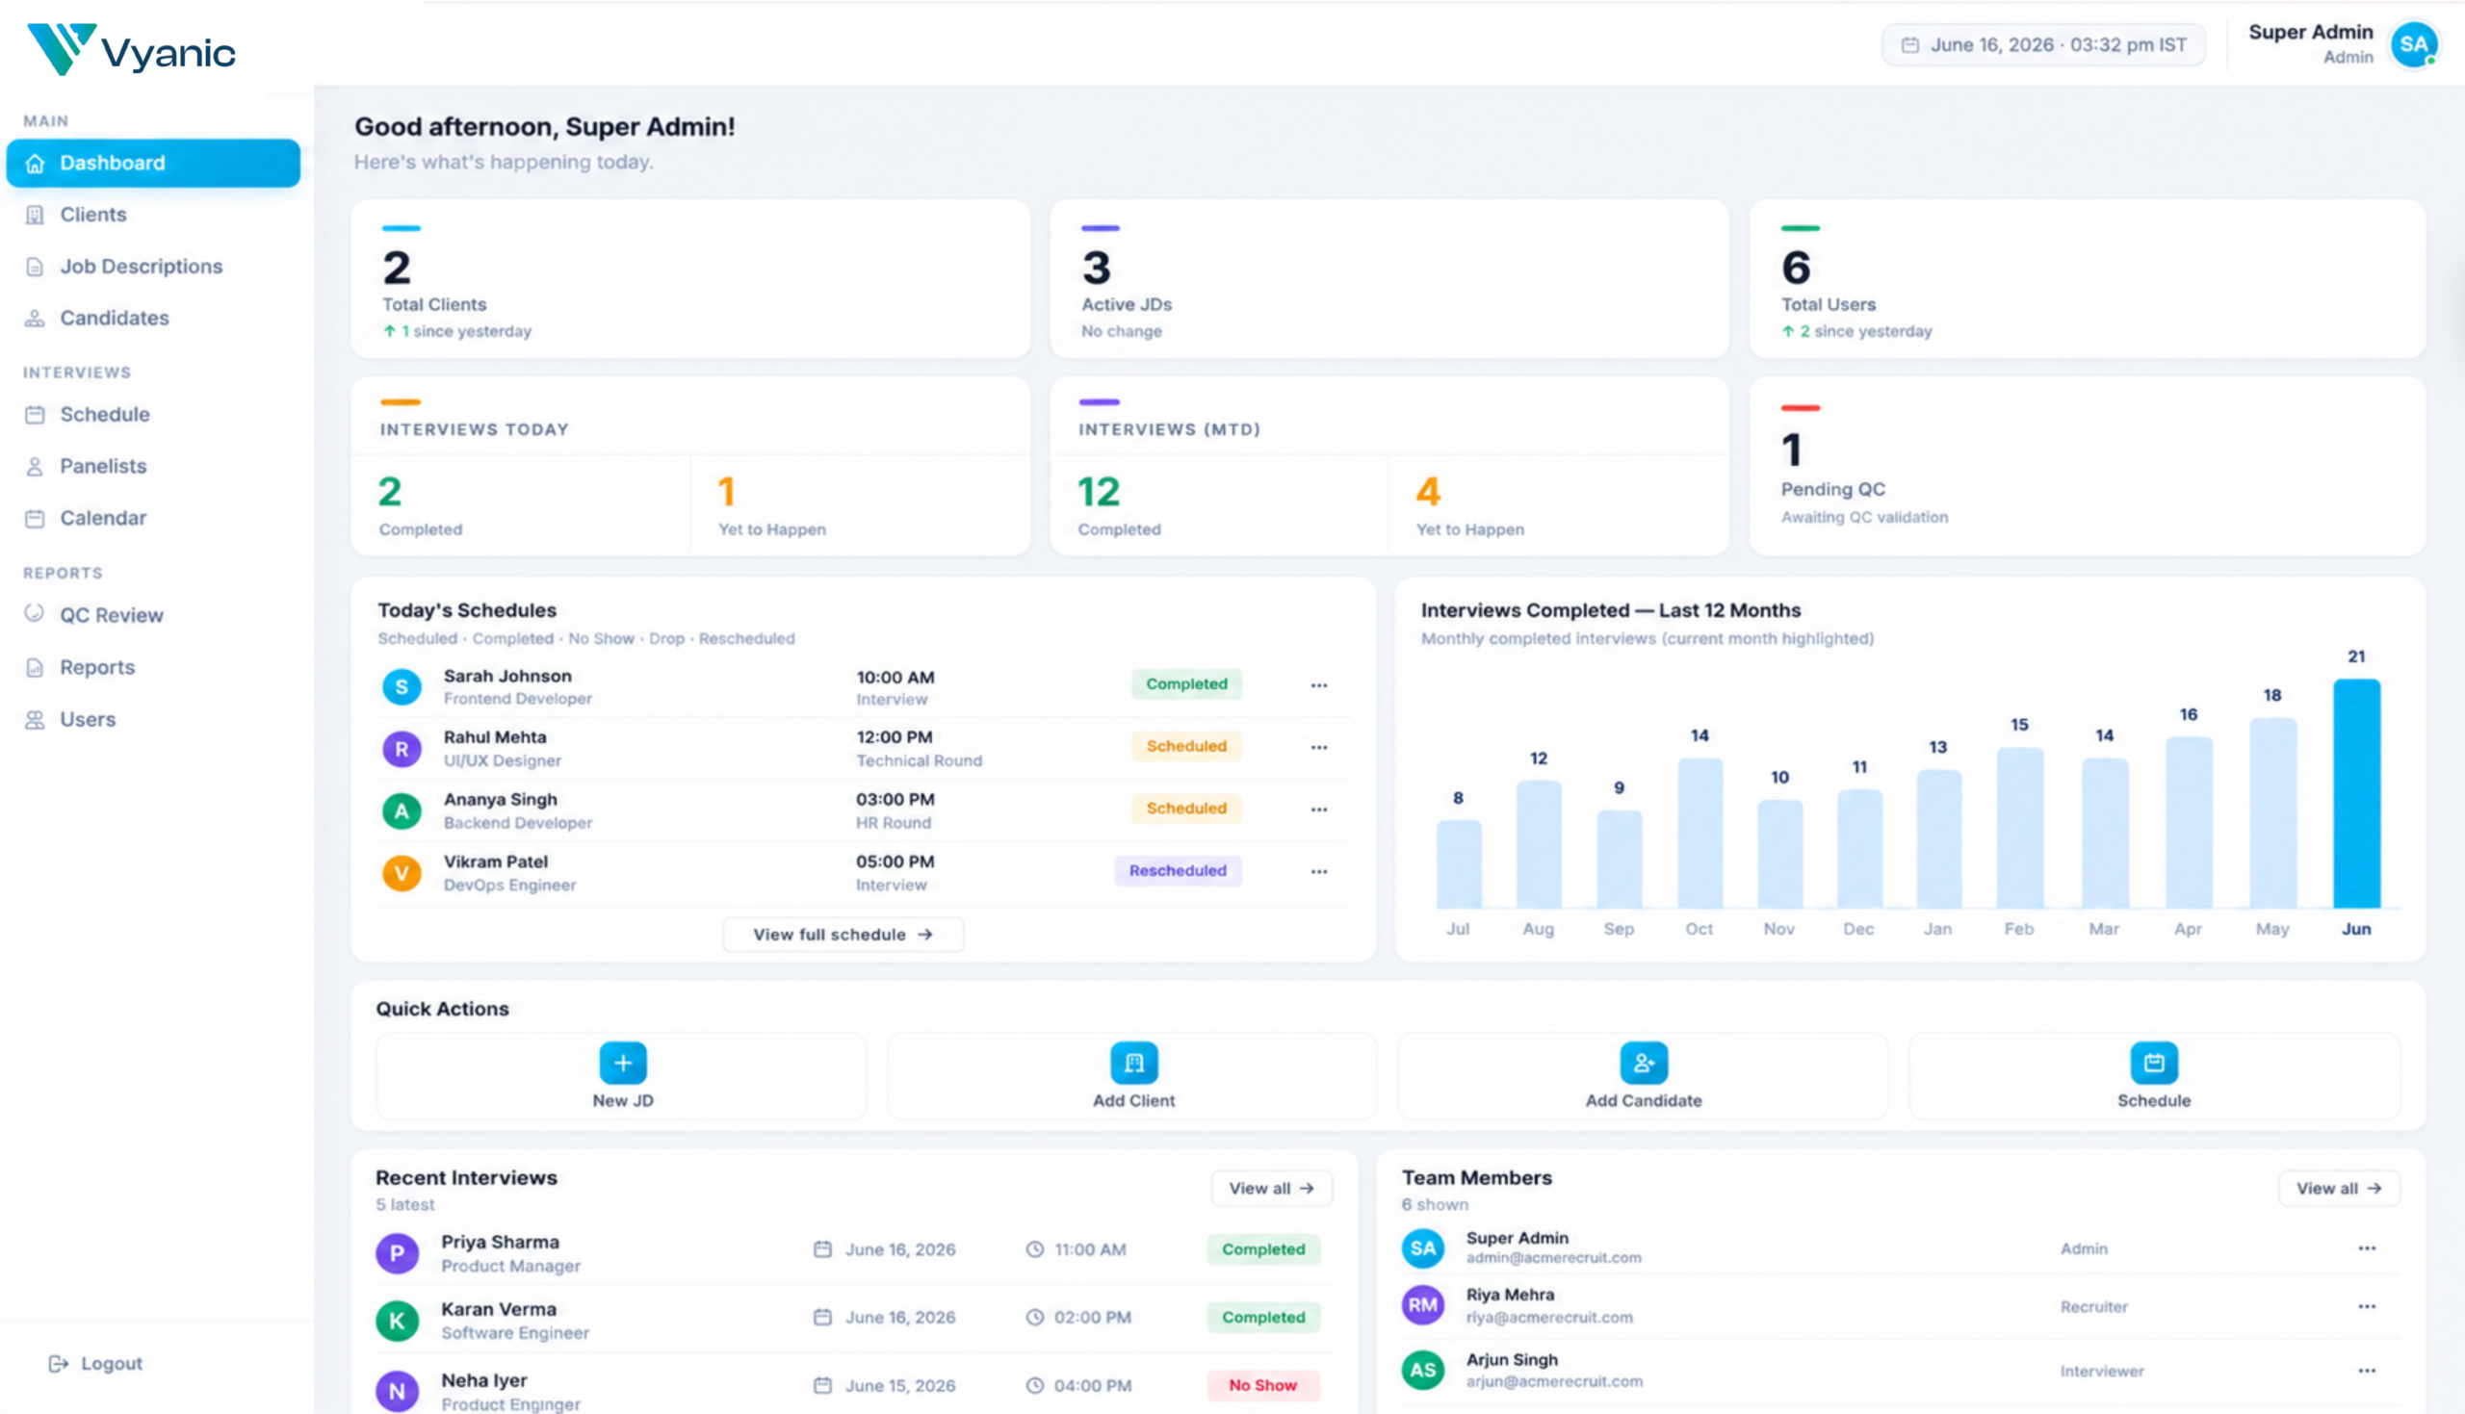Open options for Riya Mehra team member

click(2367, 1307)
